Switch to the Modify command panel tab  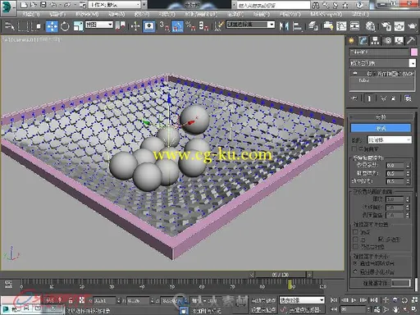pyautogui.click(x=363, y=41)
